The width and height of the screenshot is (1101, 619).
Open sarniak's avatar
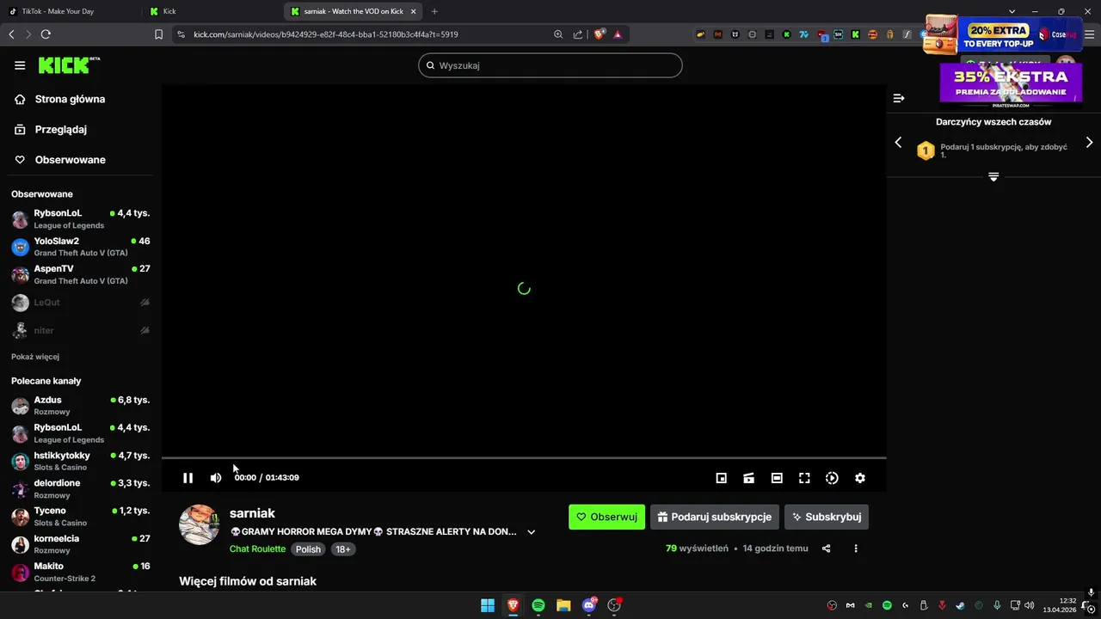[199, 524]
